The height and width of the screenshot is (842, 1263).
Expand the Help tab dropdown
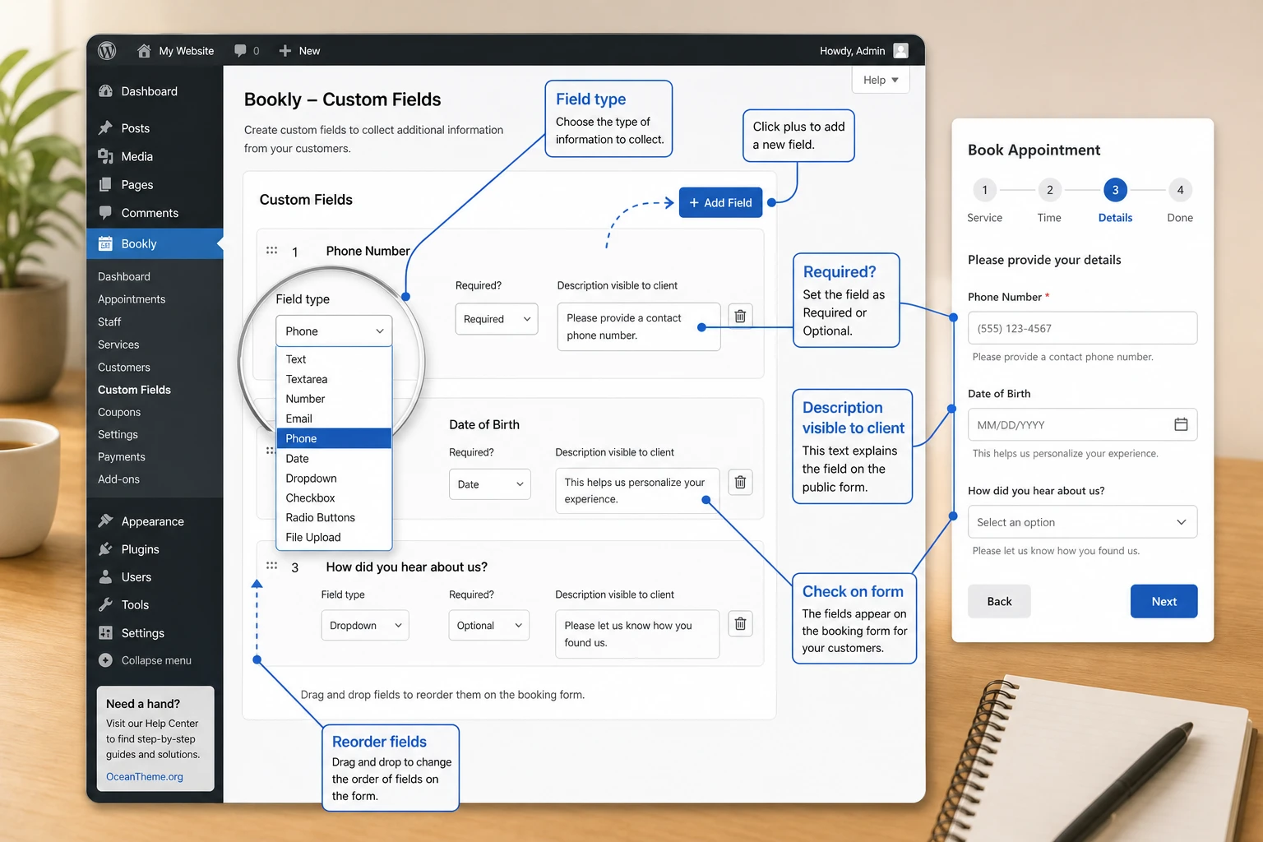[x=881, y=80]
